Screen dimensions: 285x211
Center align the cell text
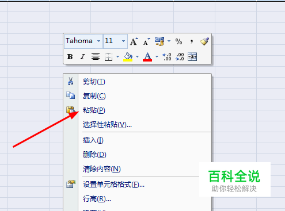[x=96, y=57]
